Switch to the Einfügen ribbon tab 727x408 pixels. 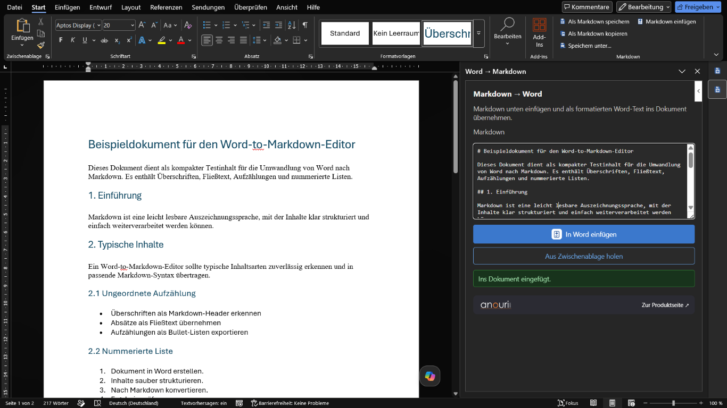pyautogui.click(x=67, y=7)
